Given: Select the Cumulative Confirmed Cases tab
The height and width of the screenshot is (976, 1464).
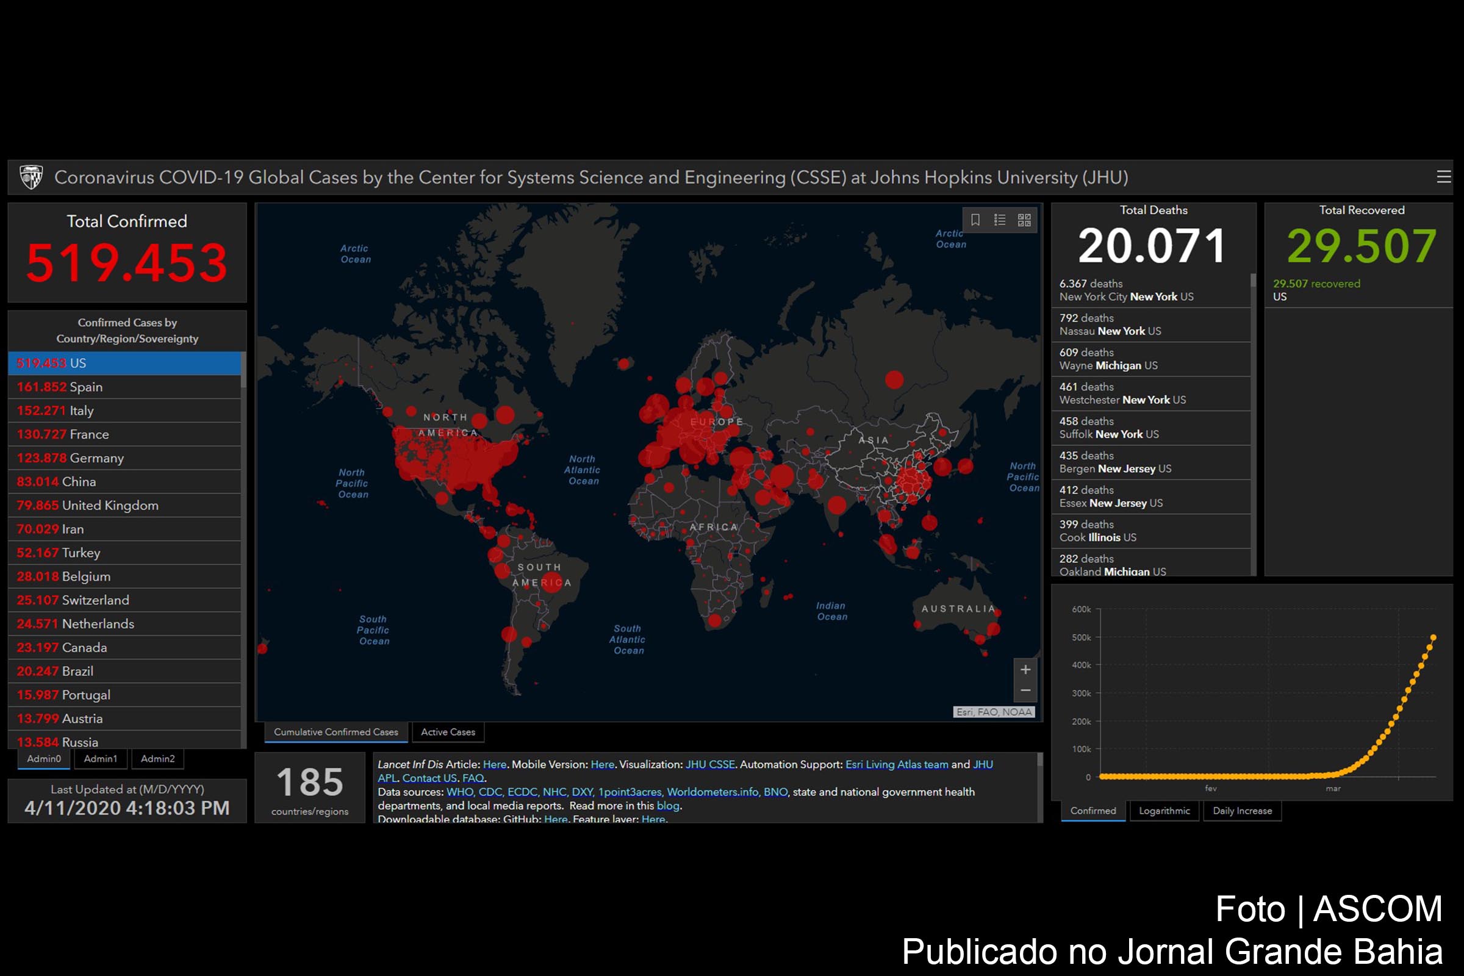Looking at the screenshot, I should click(335, 732).
